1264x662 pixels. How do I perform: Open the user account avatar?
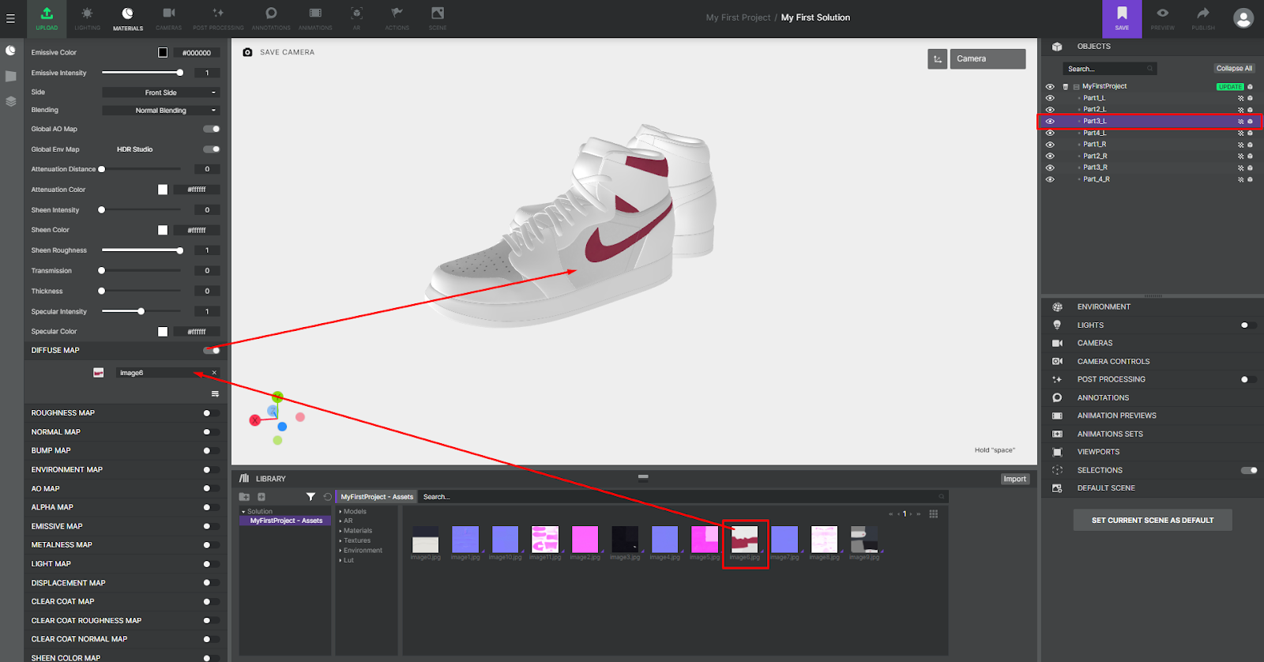[x=1243, y=18]
